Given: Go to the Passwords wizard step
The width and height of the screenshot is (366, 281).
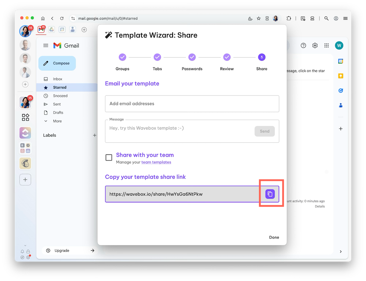Looking at the screenshot, I should (x=192, y=62).
